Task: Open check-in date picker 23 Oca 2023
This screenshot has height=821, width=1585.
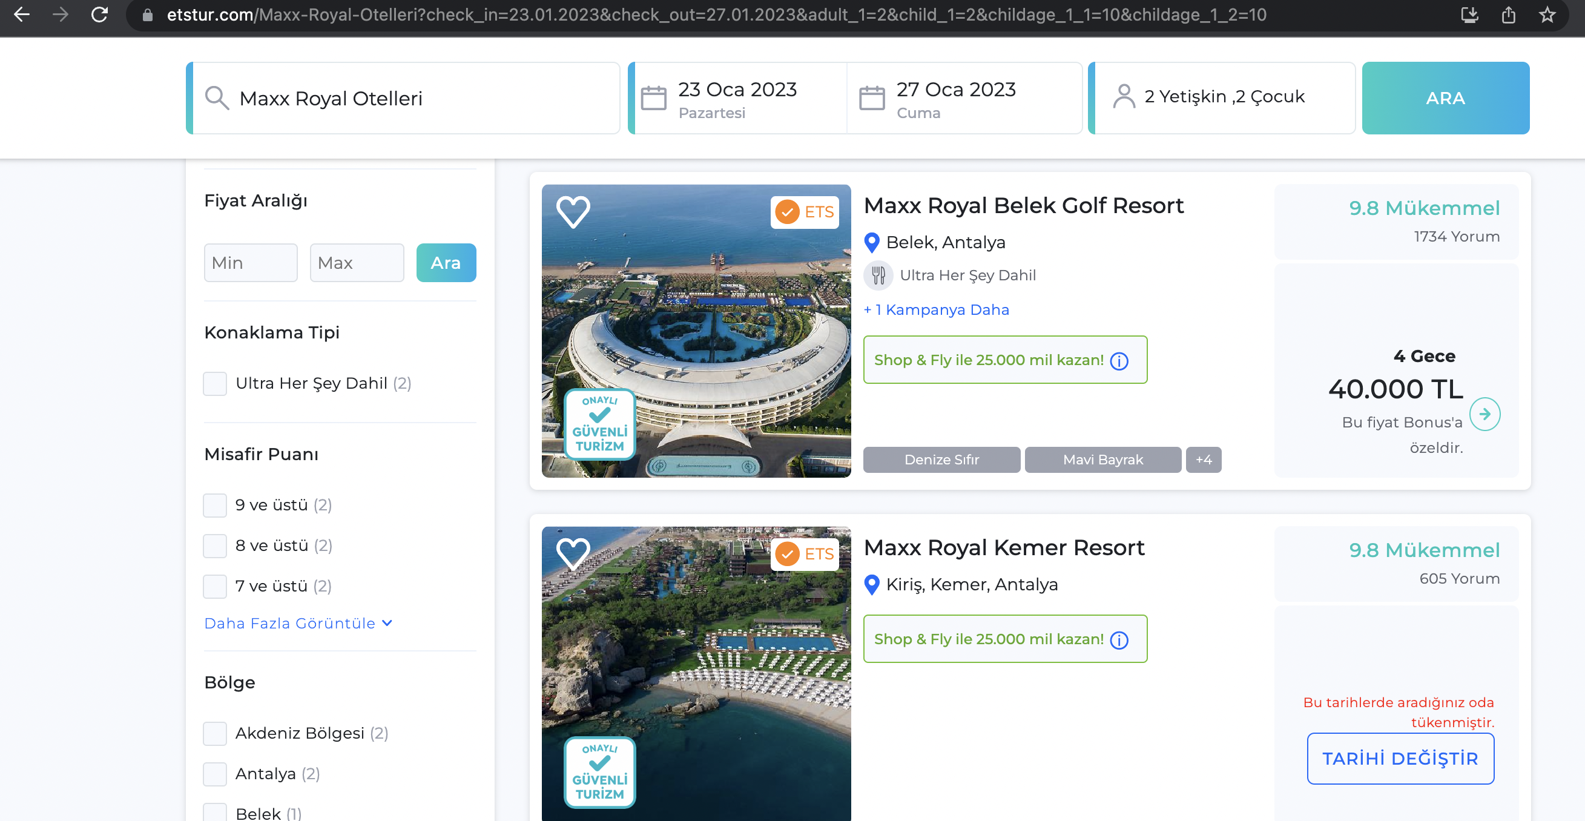Action: click(x=737, y=97)
